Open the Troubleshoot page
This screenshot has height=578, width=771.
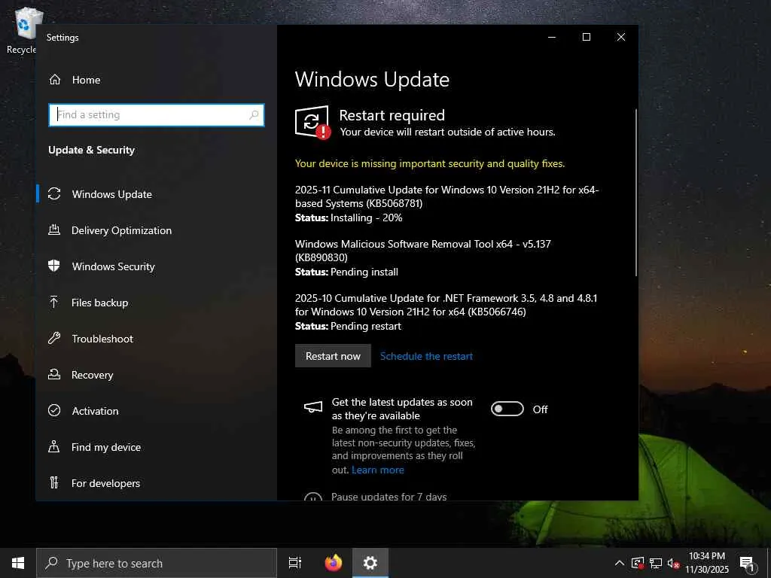[157, 338]
